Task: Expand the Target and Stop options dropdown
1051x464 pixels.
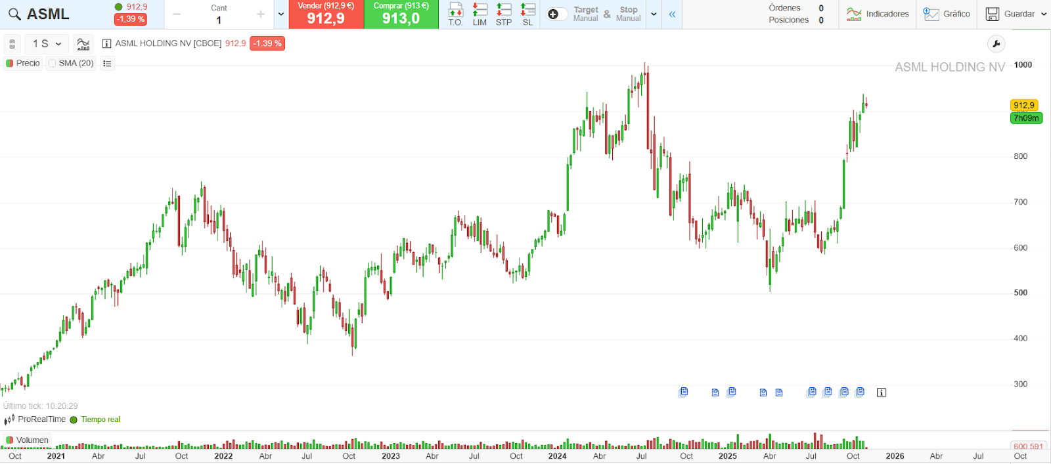Action: point(654,14)
